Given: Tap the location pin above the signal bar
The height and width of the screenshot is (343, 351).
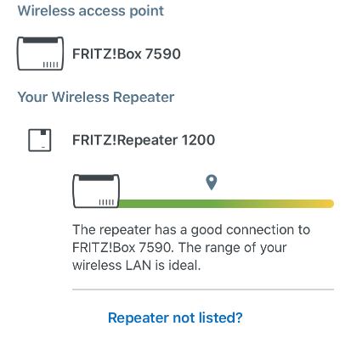Looking at the screenshot, I should (x=212, y=183).
